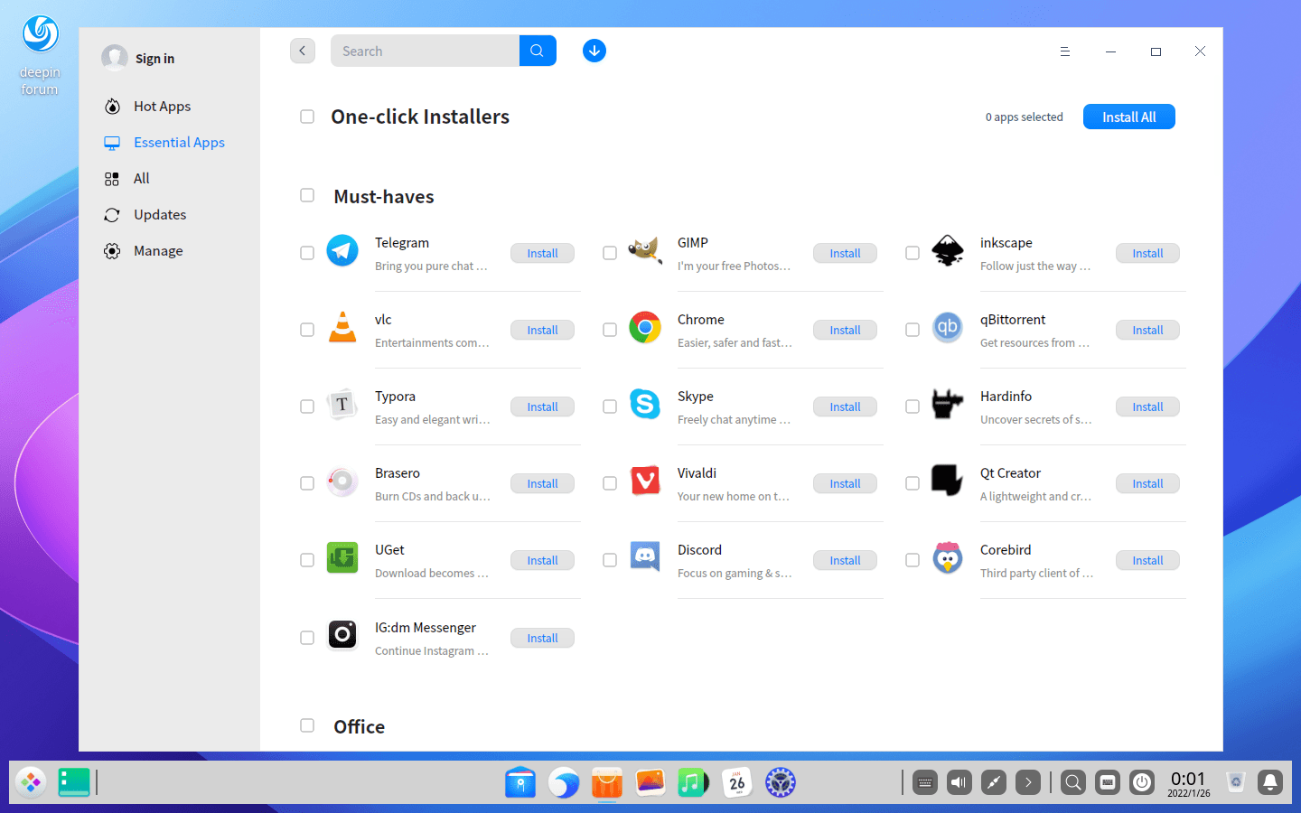
Task: Check the Skype checkbox
Action: coord(610,406)
